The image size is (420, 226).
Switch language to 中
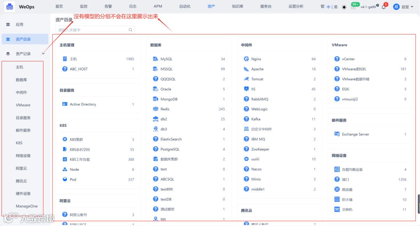tap(328, 7)
